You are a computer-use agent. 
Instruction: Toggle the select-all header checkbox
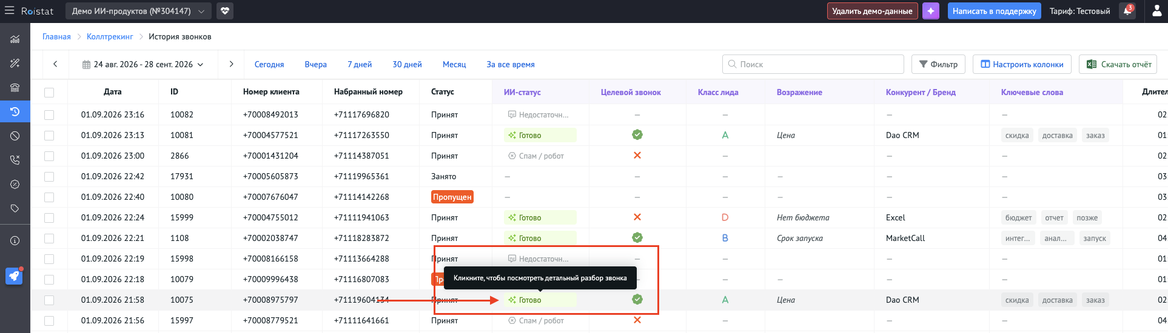click(x=49, y=93)
